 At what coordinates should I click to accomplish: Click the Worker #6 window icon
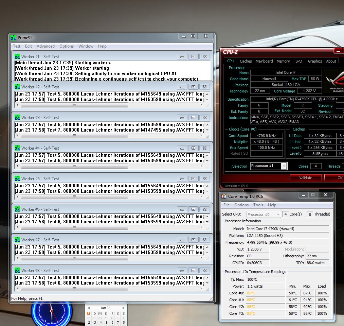pyautogui.click(x=17, y=209)
